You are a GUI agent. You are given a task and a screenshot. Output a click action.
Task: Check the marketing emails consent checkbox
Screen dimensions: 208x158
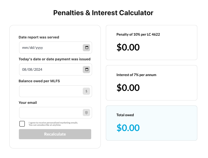click(22, 124)
